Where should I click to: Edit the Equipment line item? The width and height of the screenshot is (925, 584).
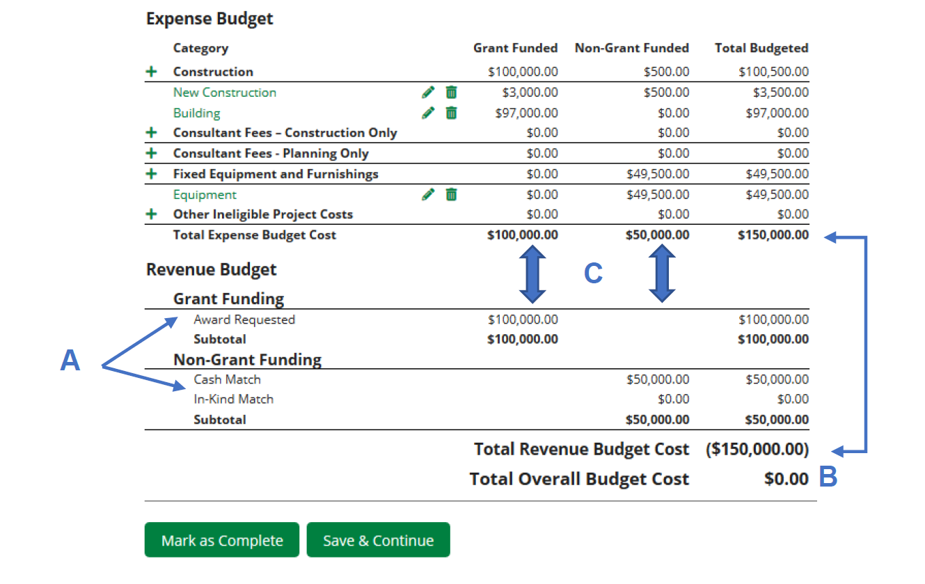pos(429,195)
